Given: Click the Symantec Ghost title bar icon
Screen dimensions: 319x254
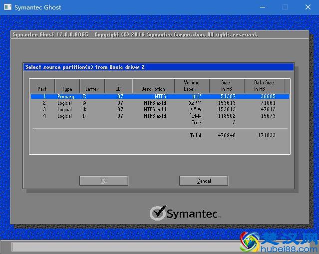Looking at the screenshot, I should tap(6, 7).
